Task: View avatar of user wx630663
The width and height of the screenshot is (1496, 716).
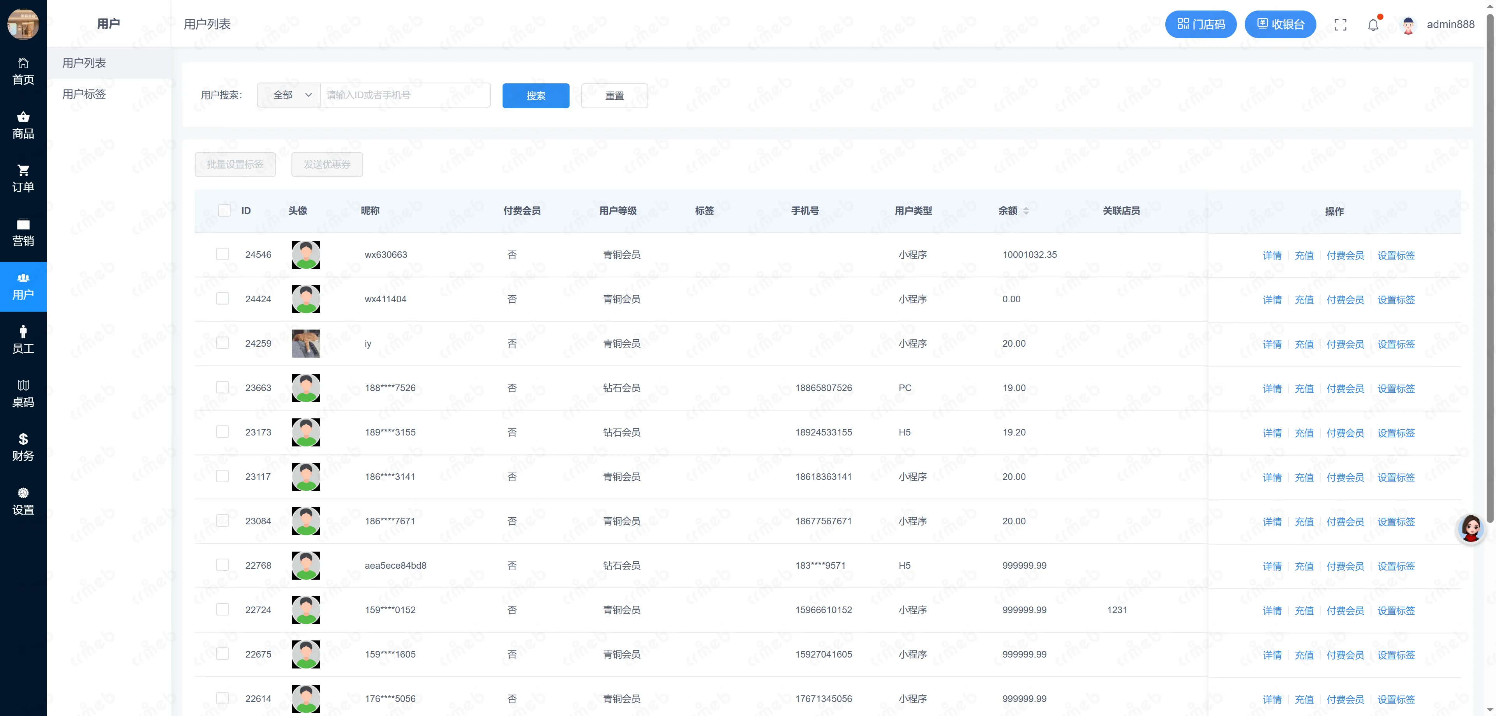Action: pos(306,254)
